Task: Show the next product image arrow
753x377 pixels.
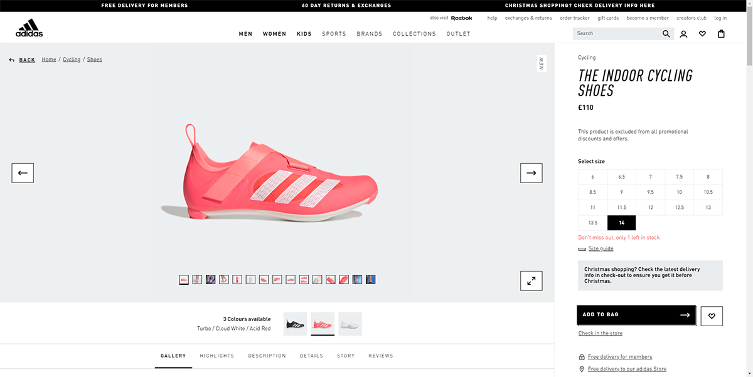Action: pos(531,173)
